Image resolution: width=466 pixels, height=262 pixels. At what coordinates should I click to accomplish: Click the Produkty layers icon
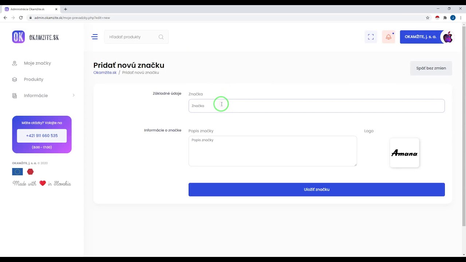[x=15, y=79]
